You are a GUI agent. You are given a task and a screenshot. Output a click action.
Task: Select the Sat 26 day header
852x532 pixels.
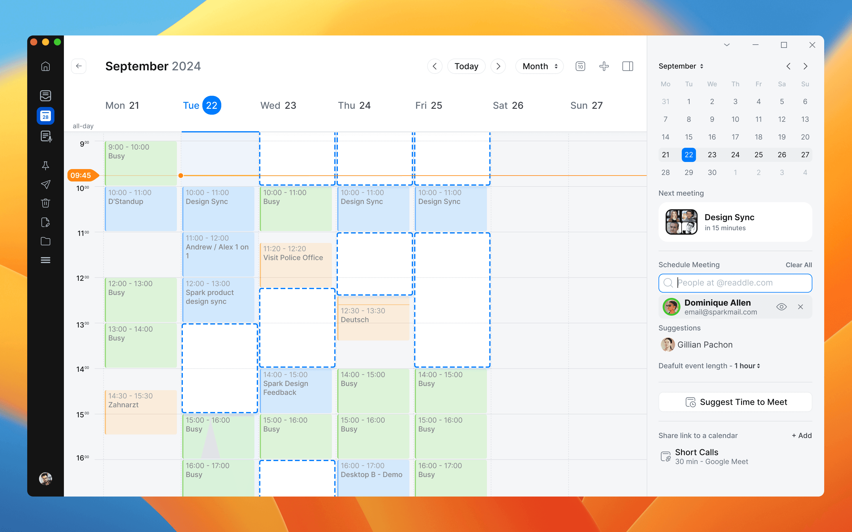point(508,106)
